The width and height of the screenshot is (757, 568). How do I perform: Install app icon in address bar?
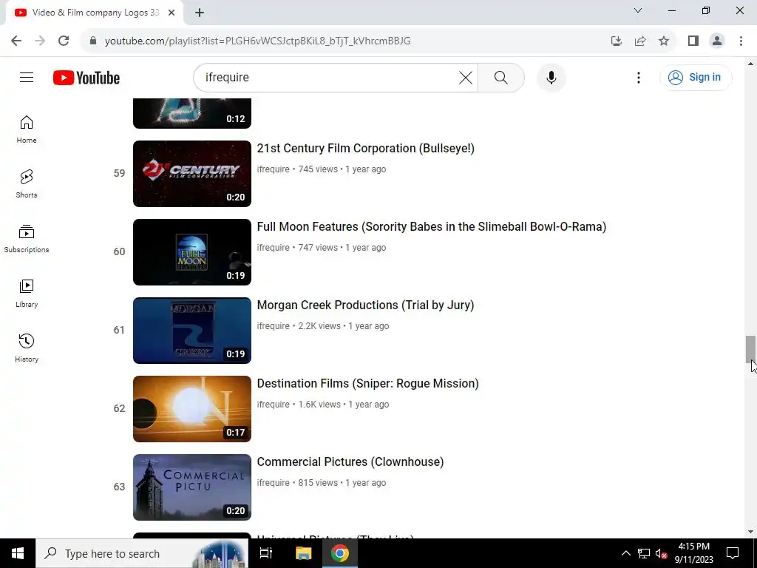(x=616, y=41)
